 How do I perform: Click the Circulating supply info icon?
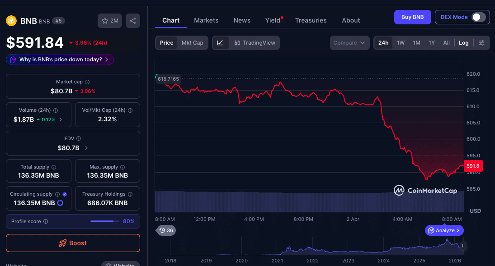coord(57,194)
